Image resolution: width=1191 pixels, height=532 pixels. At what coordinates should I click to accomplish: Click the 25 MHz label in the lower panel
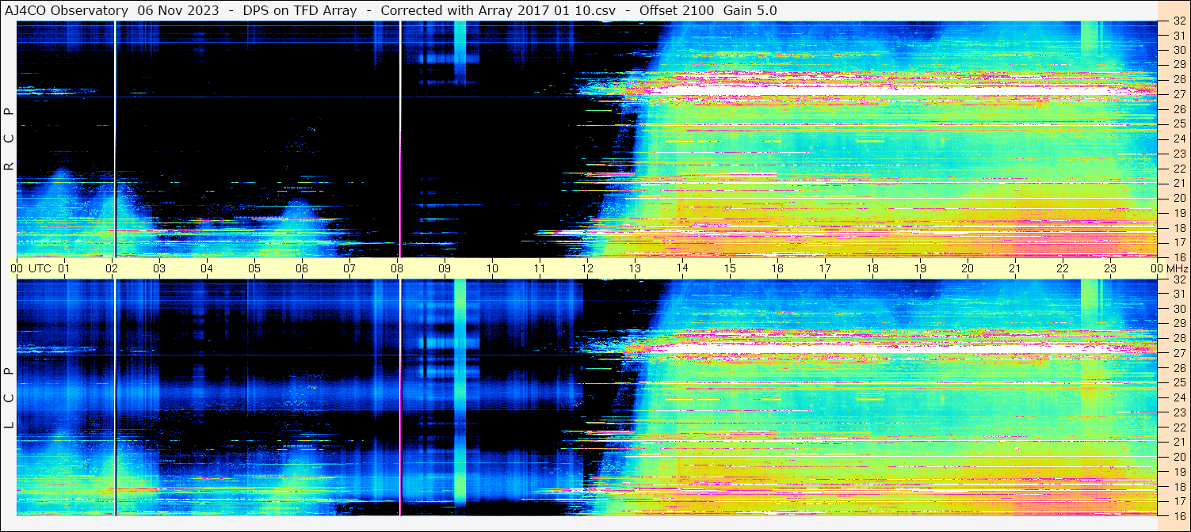pos(1178,383)
